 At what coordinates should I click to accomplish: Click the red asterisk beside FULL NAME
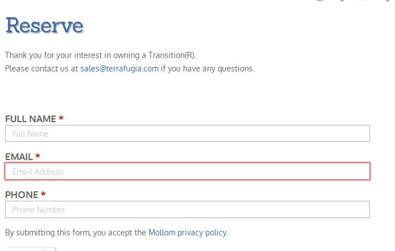click(61, 119)
